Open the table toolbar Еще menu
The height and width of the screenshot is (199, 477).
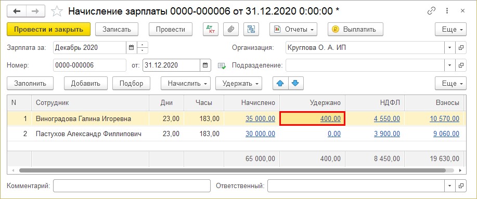click(450, 83)
